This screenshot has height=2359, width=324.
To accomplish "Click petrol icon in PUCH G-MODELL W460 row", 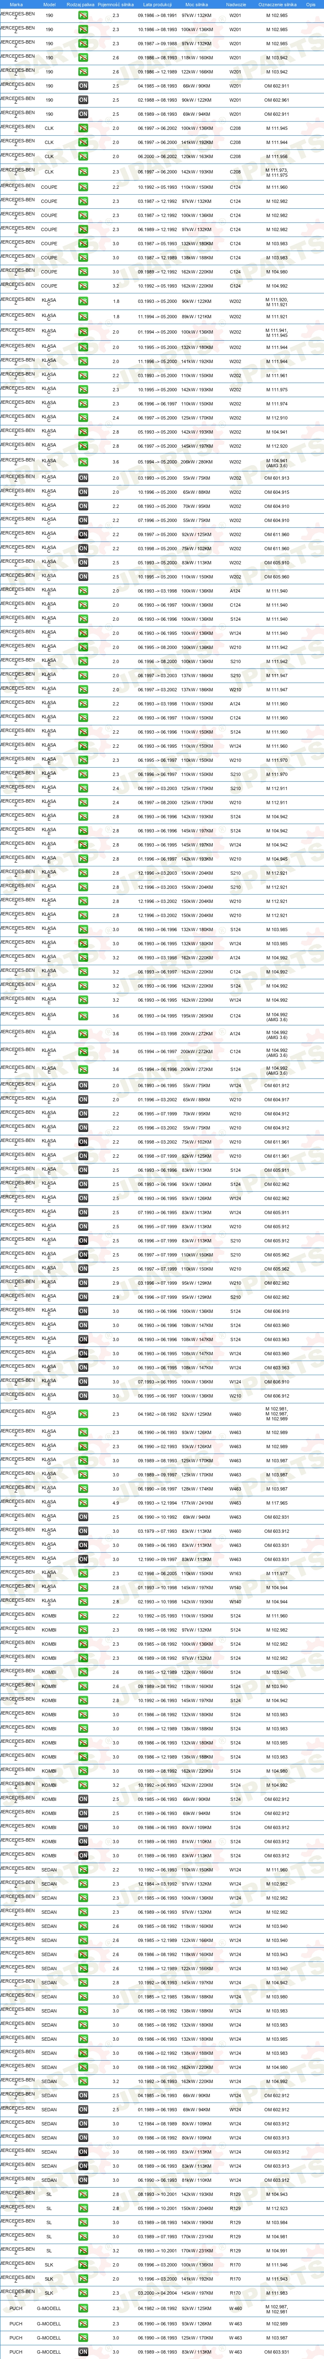I will pos(83,2309).
